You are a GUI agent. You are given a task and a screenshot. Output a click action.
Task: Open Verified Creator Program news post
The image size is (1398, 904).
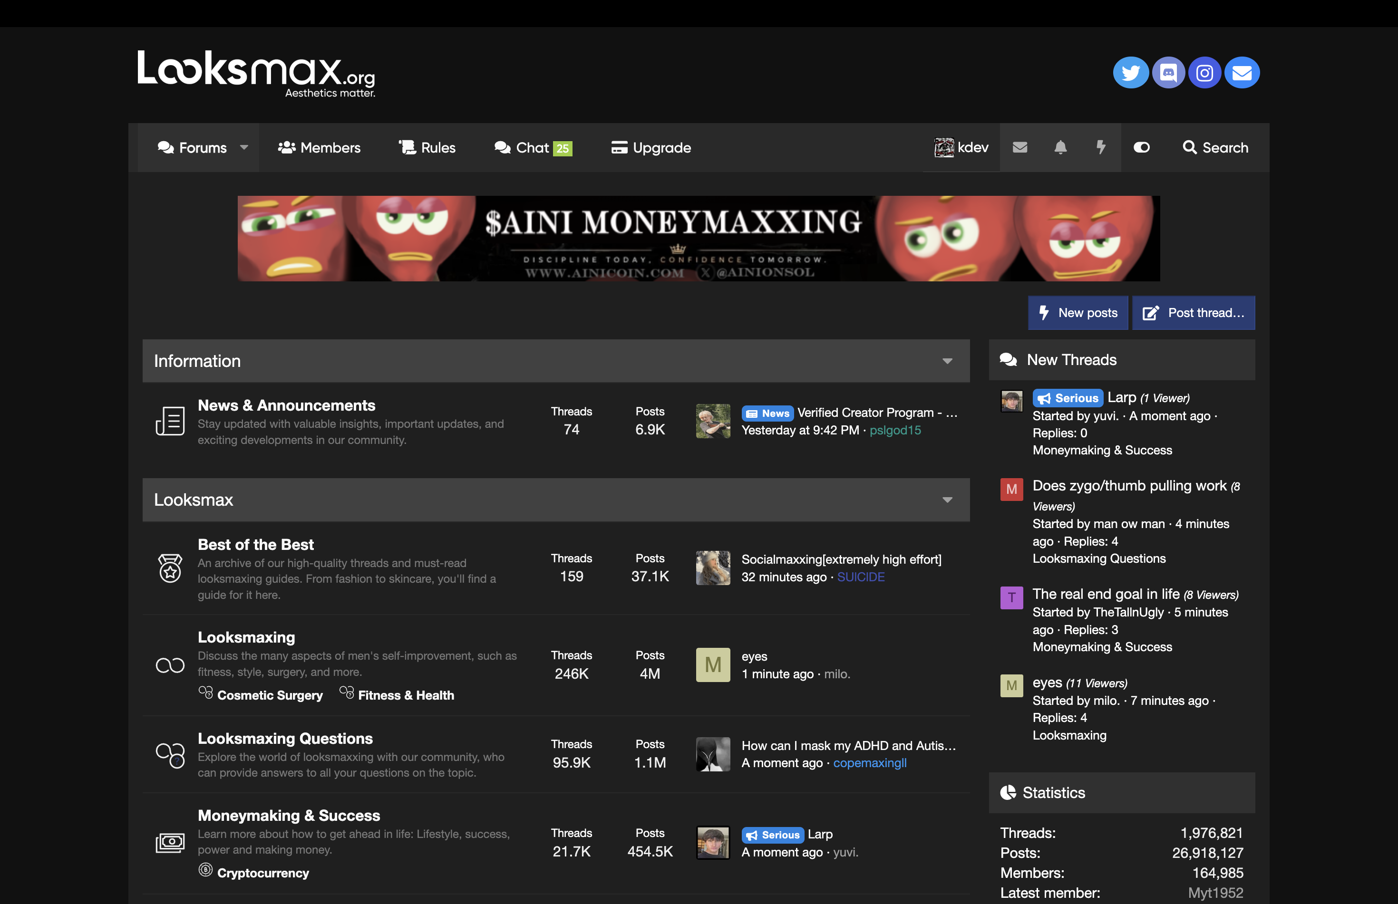877,413
